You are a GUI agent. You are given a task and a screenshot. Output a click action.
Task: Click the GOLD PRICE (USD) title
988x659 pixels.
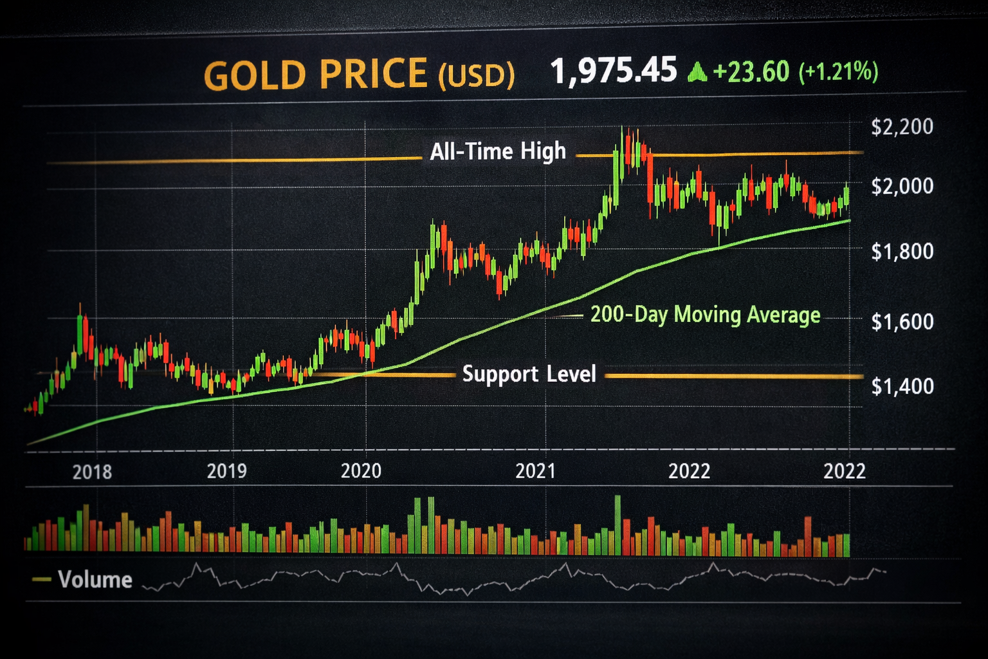click(359, 74)
